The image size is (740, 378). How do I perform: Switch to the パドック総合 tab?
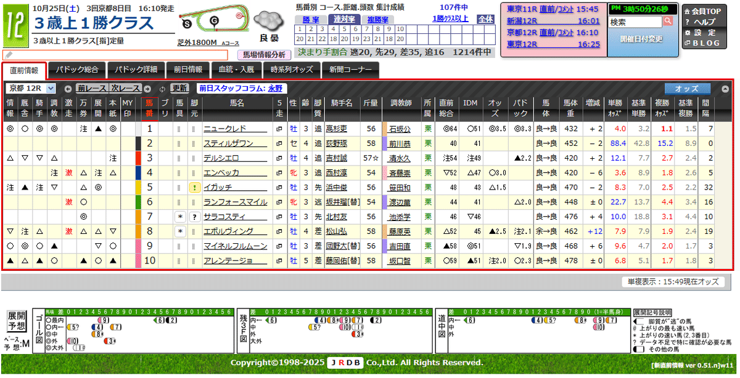[x=78, y=70]
